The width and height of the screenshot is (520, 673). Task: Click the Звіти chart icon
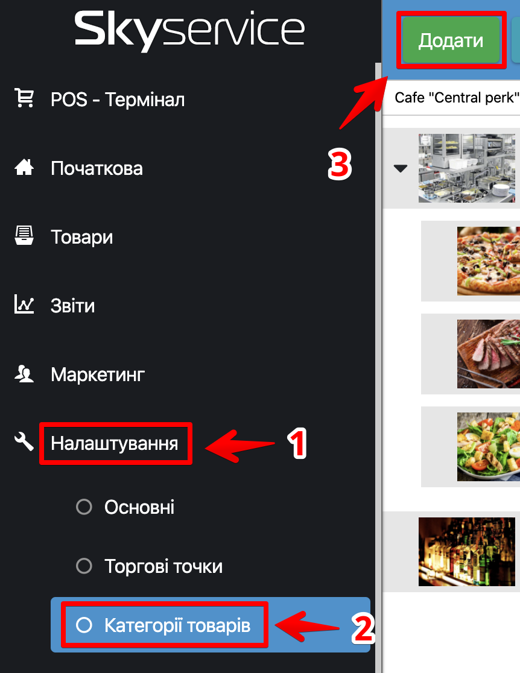coord(24,305)
